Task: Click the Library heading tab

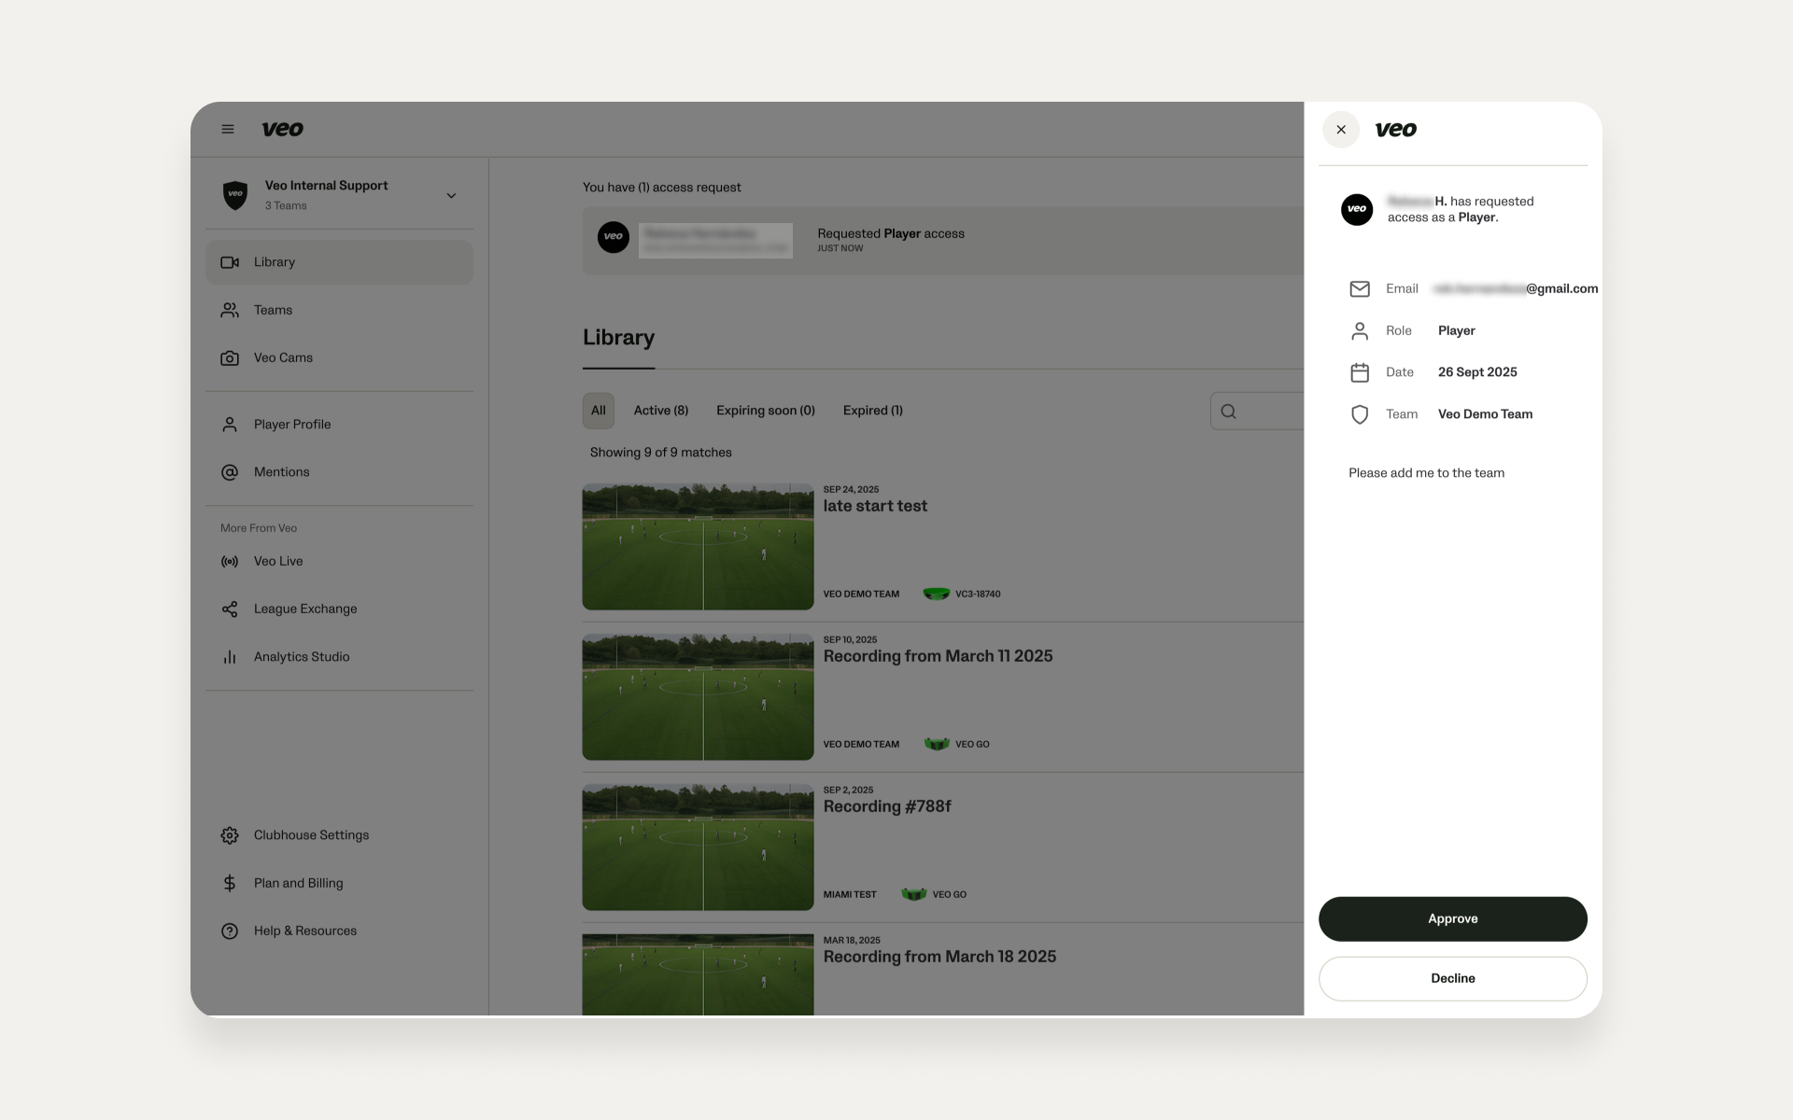Action: pos(618,338)
